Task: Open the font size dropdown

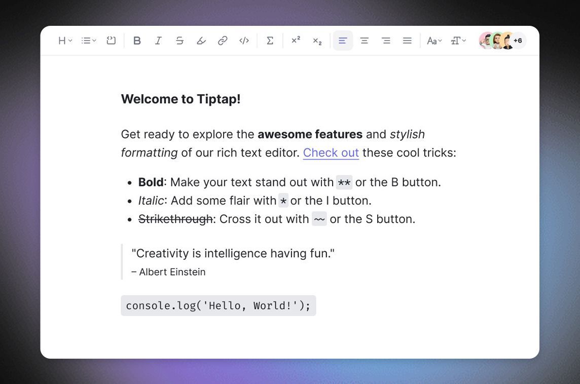Action: [x=458, y=41]
